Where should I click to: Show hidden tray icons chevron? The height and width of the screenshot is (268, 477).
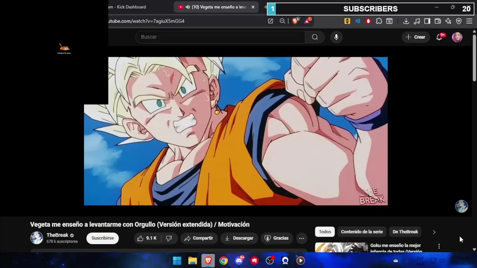[x=385, y=261]
